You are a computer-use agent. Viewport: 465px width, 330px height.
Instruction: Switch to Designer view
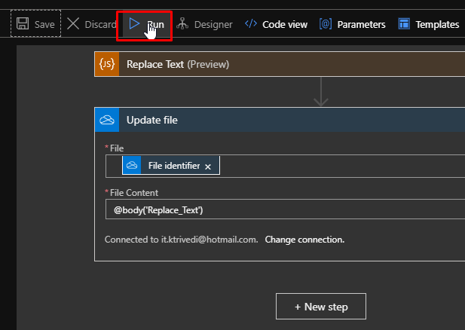tap(205, 24)
